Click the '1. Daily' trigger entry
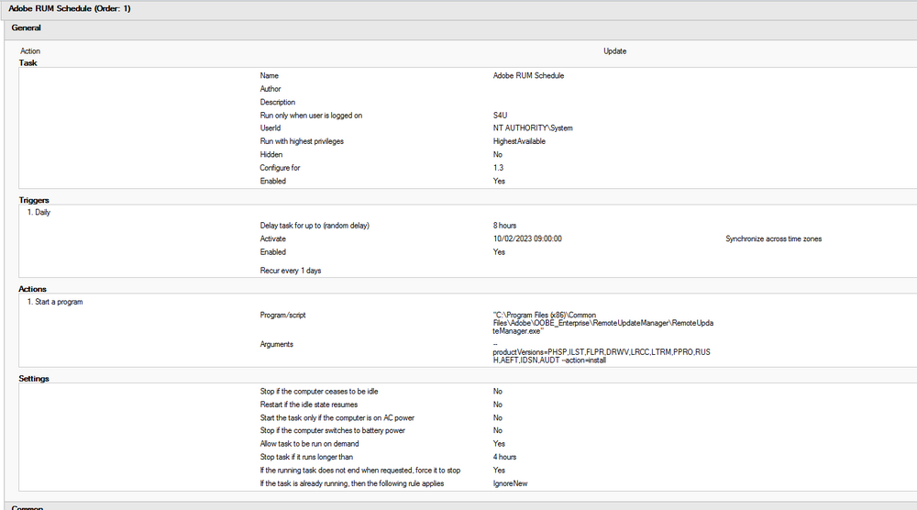The image size is (917, 510). [x=39, y=212]
